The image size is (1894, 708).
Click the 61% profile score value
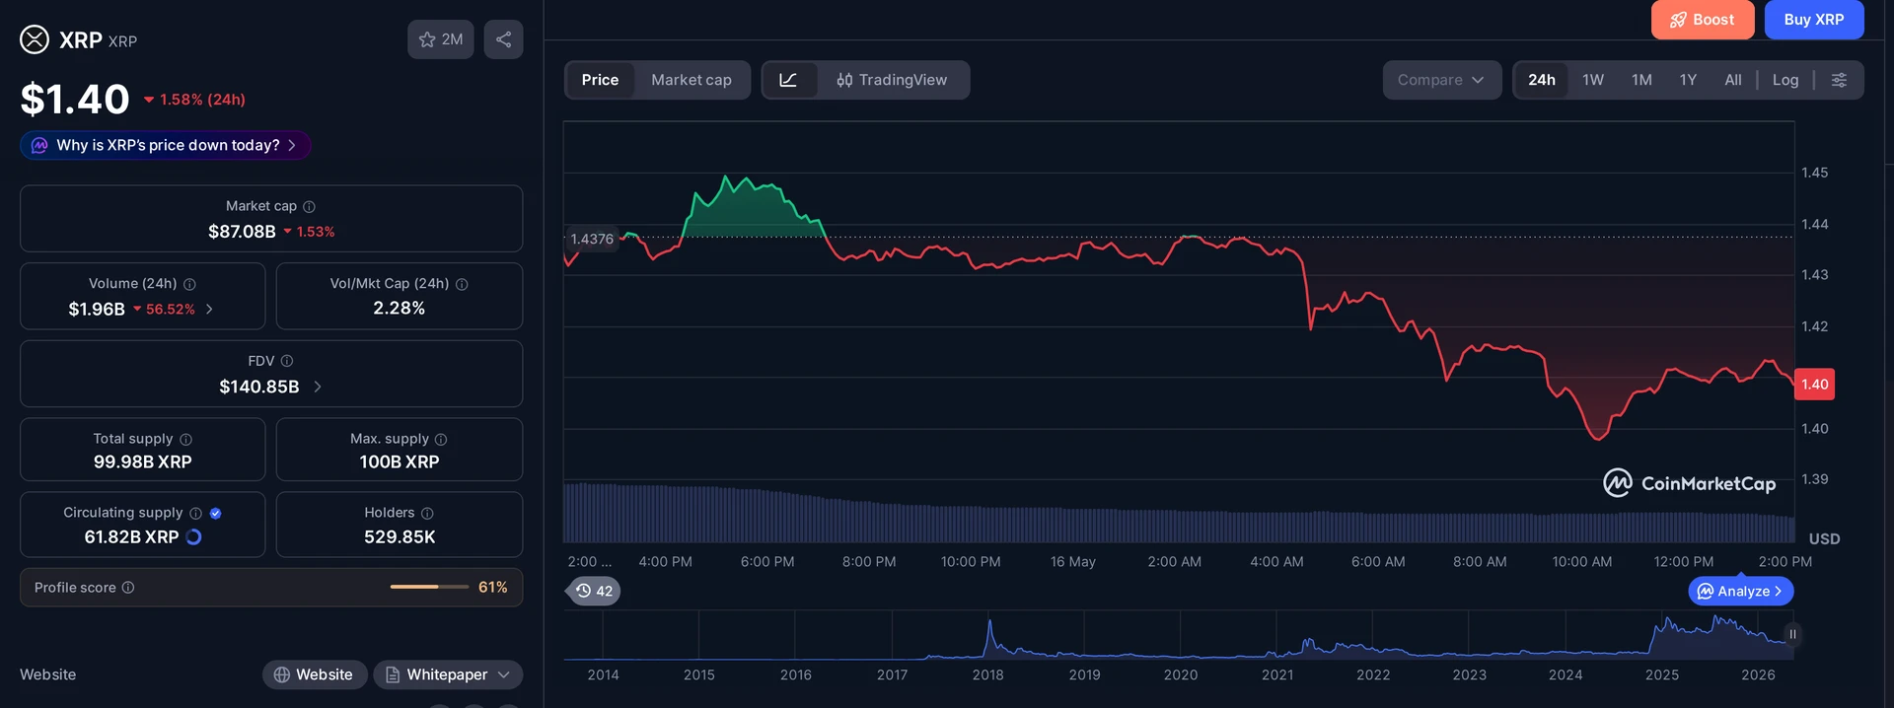tap(493, 587)
